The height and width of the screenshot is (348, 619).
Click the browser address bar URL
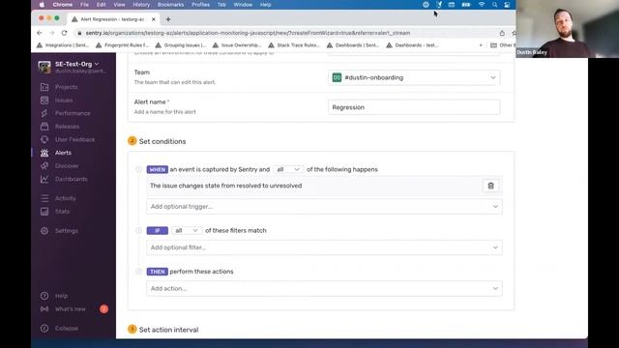pos(248,33)
